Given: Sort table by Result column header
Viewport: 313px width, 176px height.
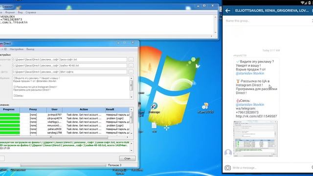Looking at the screenshot, I should (x=117, y=110).
